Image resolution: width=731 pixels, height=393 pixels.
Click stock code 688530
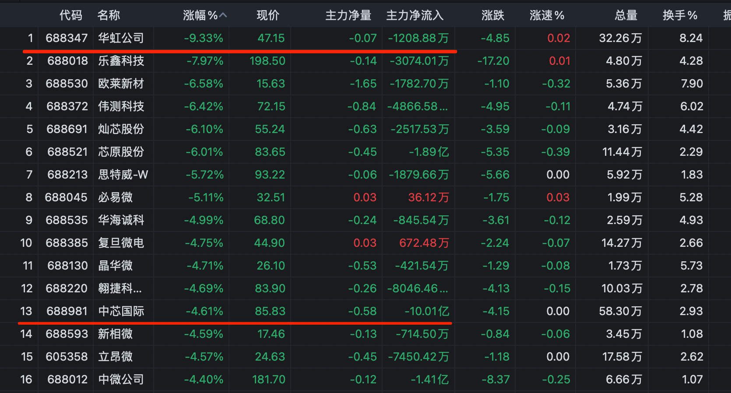[x=67, y=84]
